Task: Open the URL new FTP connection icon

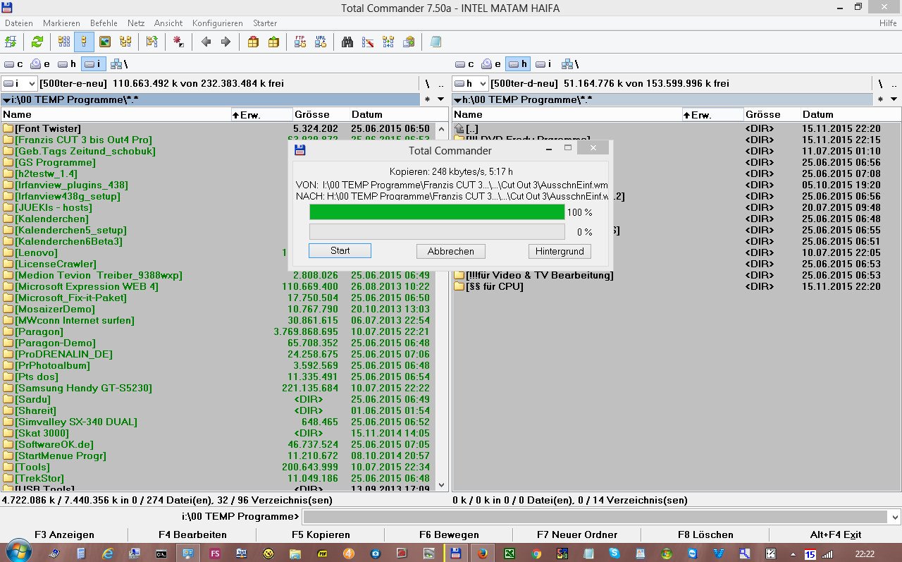Action: [x=321, y=42]
